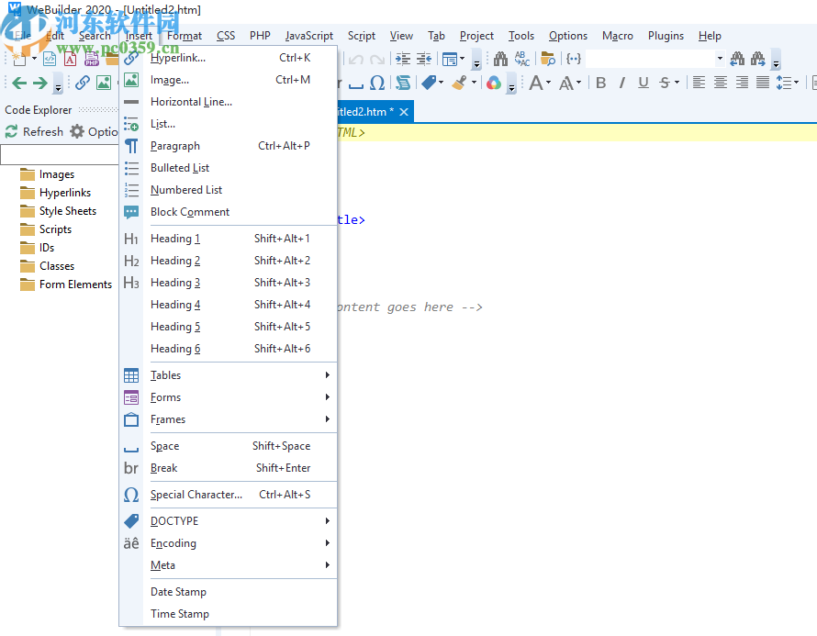Screen dimensions: 817x636
Task: Insert Heading 3 from menu
Action: pyautogui.click(x=229, y=283)
